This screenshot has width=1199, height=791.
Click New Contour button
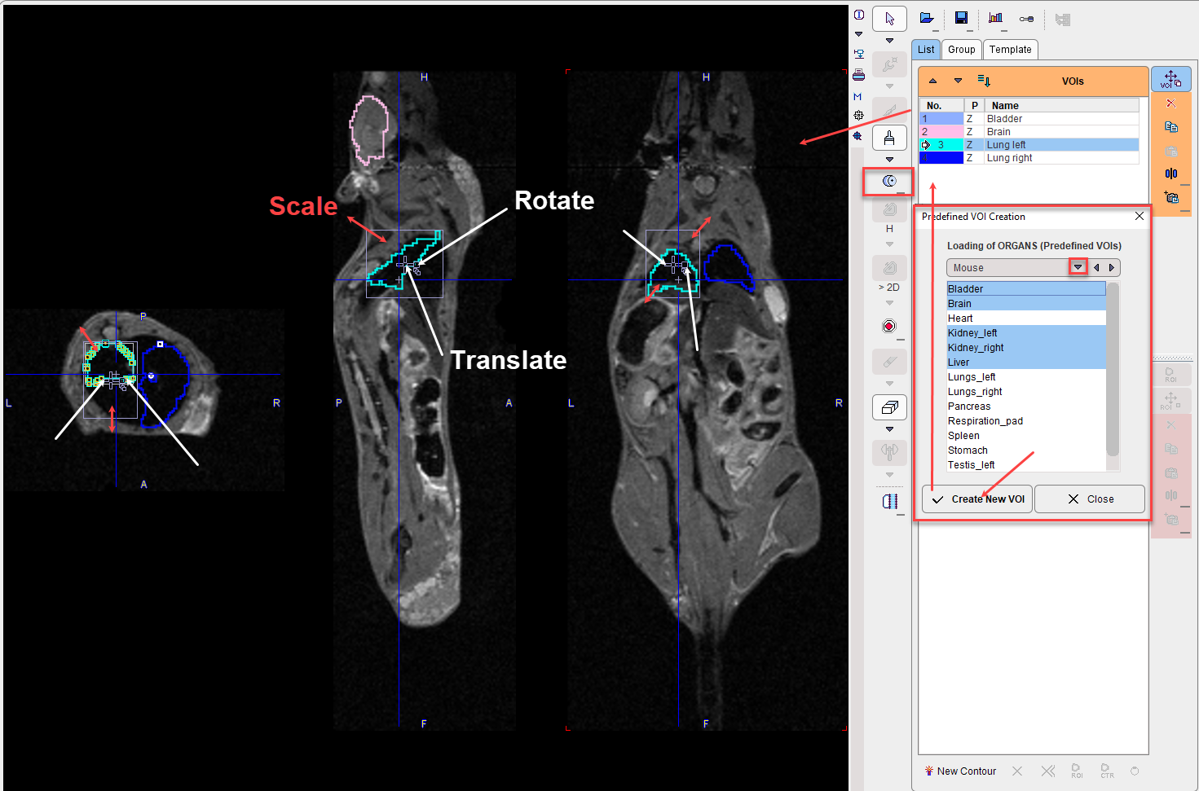[960, 771]
